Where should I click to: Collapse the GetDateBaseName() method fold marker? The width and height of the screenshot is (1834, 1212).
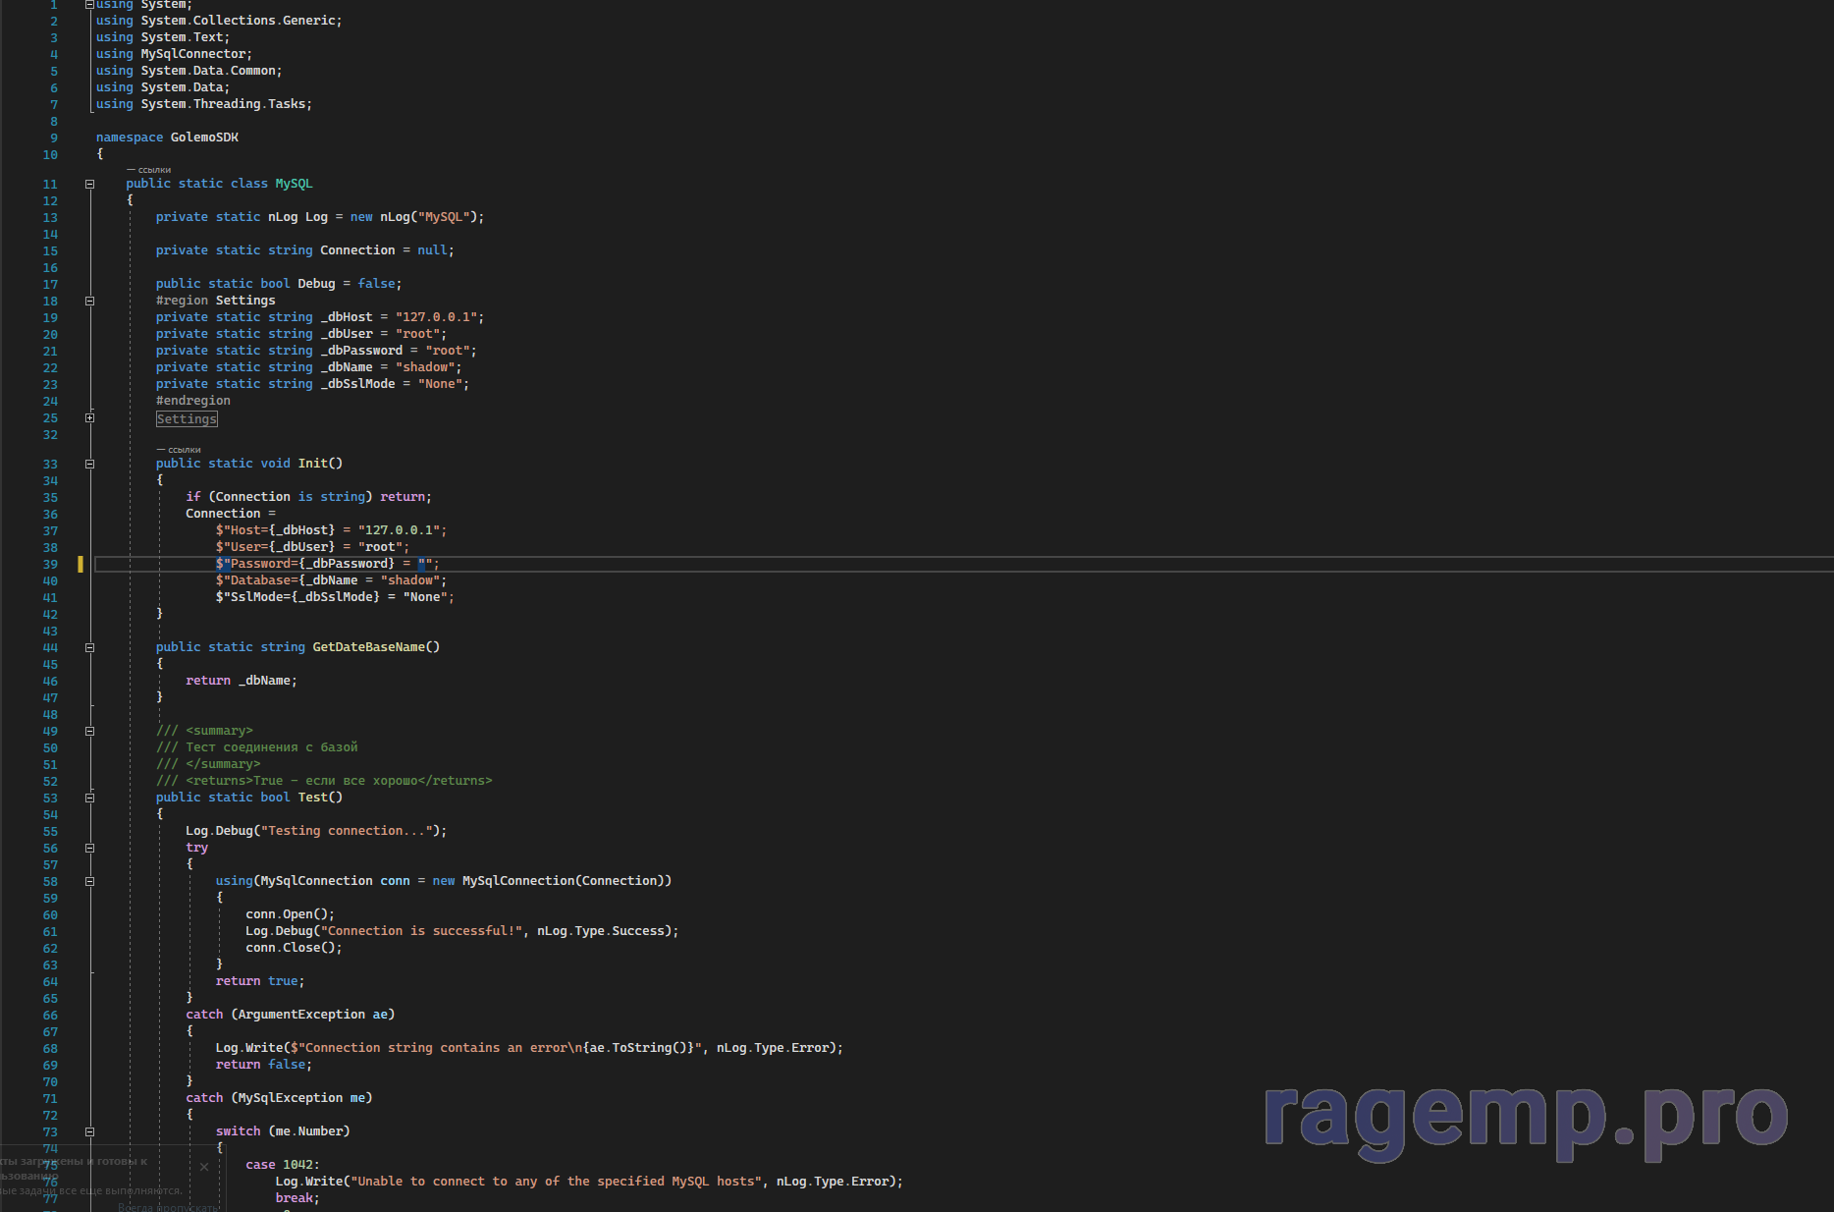pyautogui.click(x=89, y=647)
